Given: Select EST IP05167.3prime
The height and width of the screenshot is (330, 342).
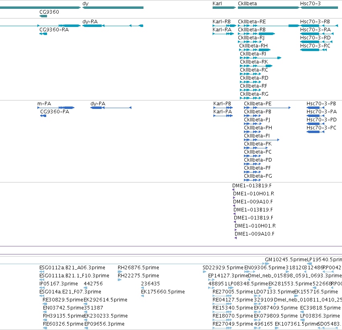Looking at the screenshot, I should click(x=58, y=284).
